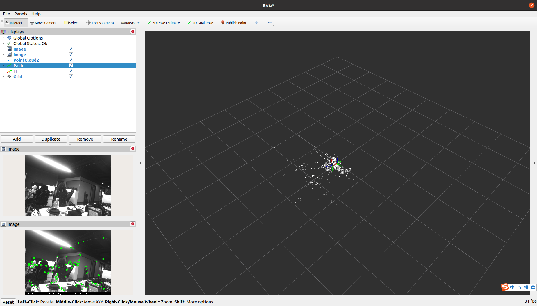
Task: Click the feature-tracked camera image view
Action: 68,262
